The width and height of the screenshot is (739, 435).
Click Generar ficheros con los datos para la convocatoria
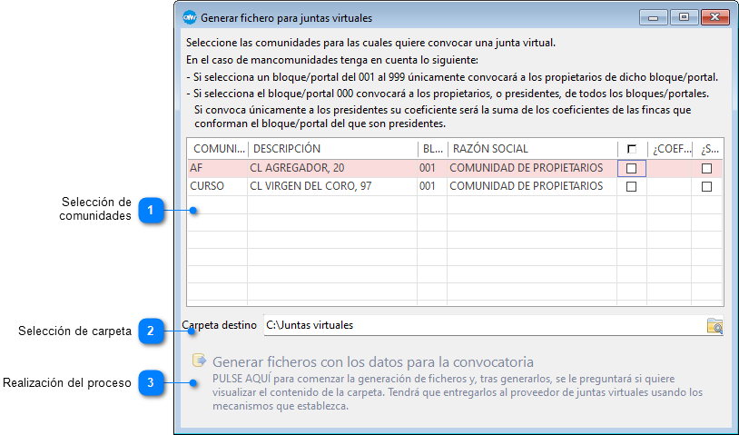[x=372, y=361]
